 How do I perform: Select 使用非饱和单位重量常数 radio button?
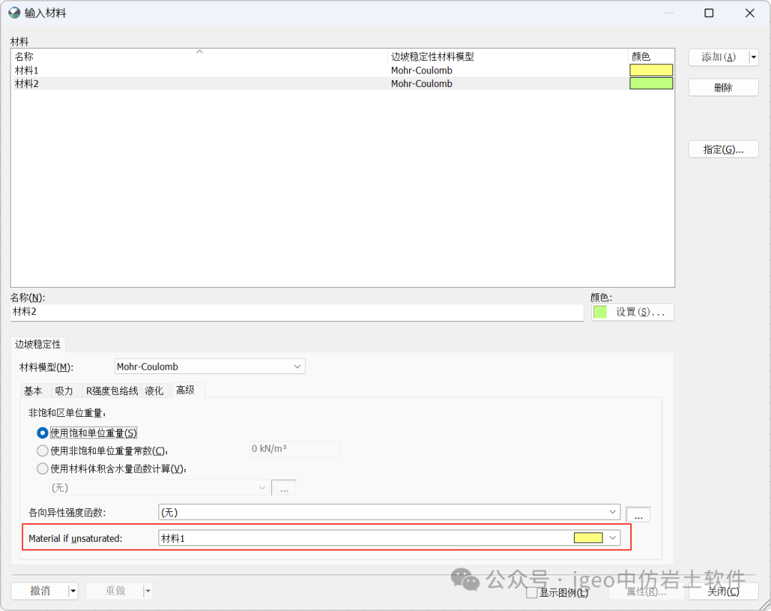coord(43,451)
